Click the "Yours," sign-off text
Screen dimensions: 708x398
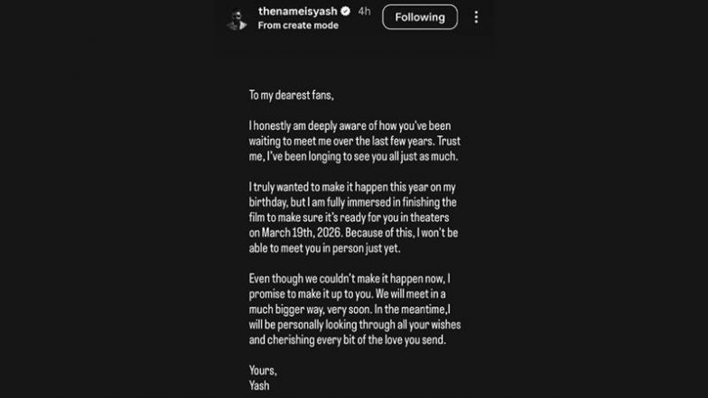262,369
